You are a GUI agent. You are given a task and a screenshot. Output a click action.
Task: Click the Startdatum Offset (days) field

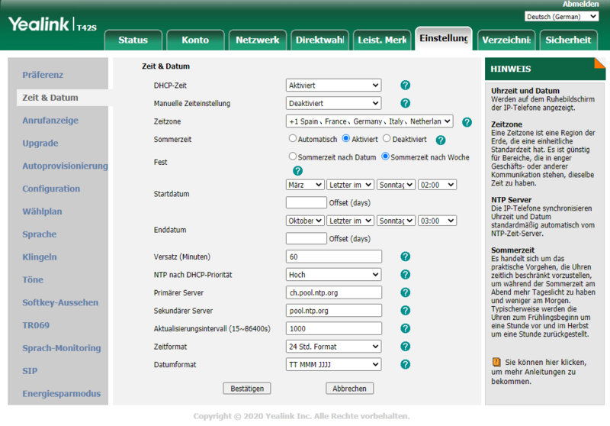click(307, 202)
